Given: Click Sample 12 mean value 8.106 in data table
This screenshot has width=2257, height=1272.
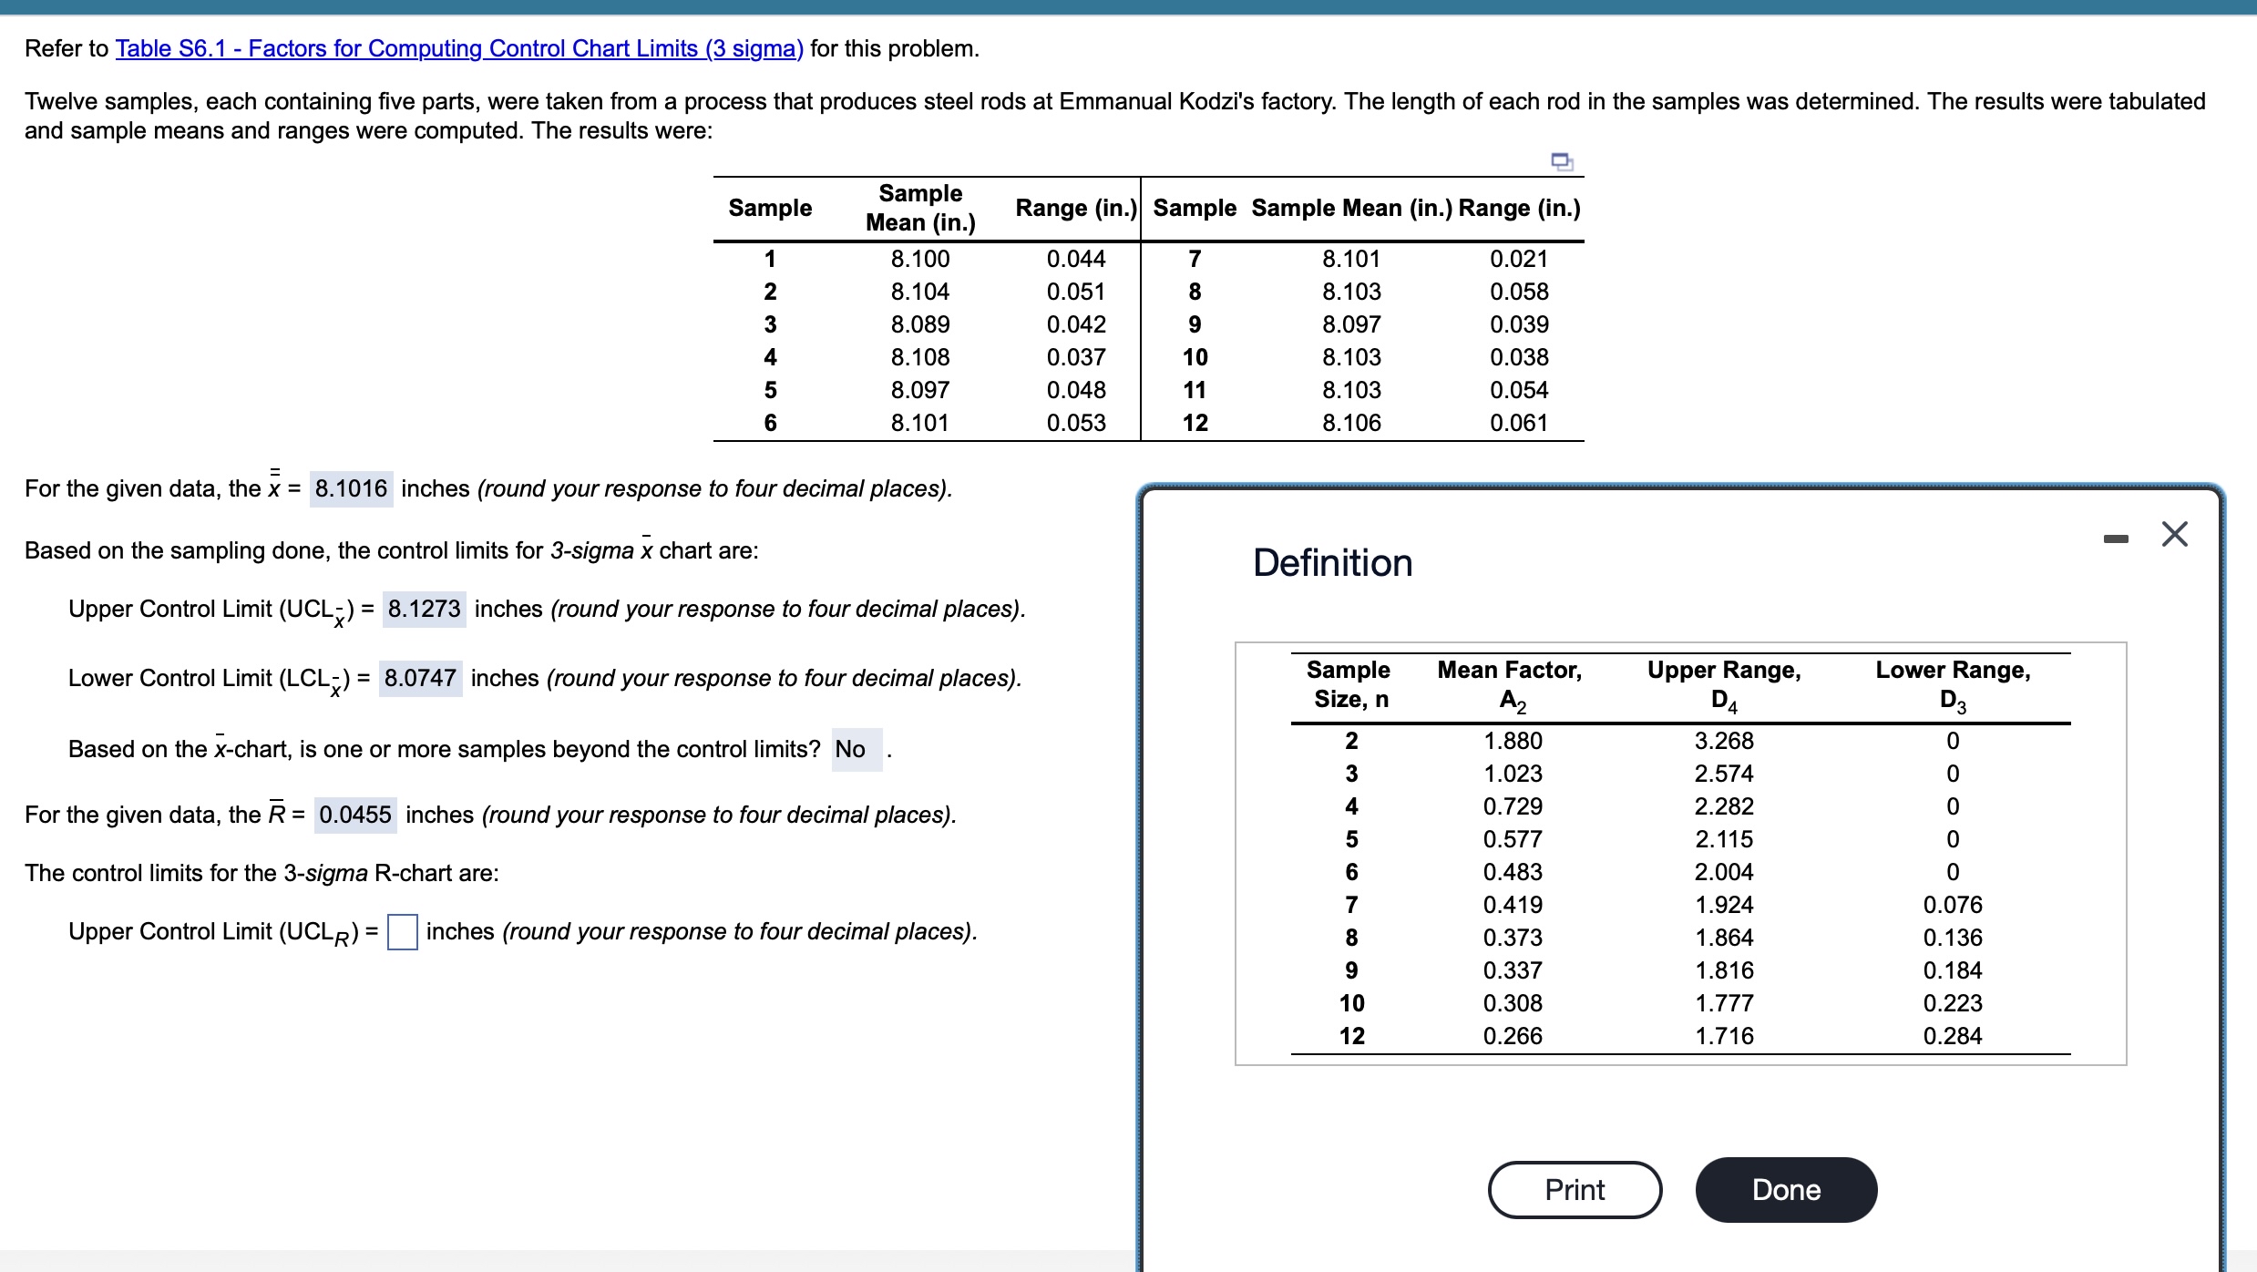Looking at the screenshot, I should click(1351, 422).
